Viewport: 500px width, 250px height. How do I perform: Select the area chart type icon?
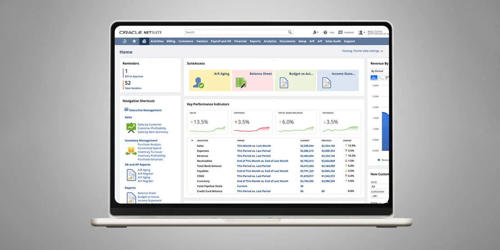tap(374, 78)
